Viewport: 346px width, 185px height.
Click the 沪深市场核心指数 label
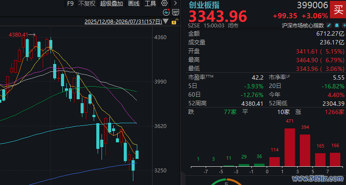[303, 25]
